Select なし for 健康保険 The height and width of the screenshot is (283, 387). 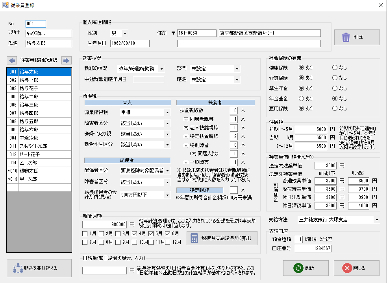[x=335, y=68]
